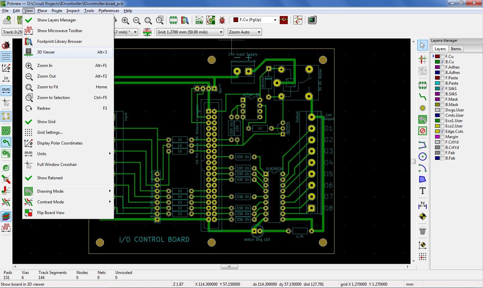
Task: Toggle Show Grid in View menu
Action: pyautogui.click(x=68, y=122)
